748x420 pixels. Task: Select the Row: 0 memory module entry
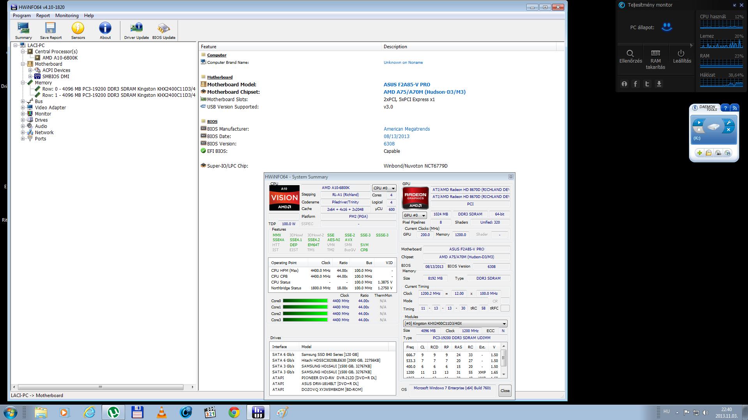coord(119,89)
